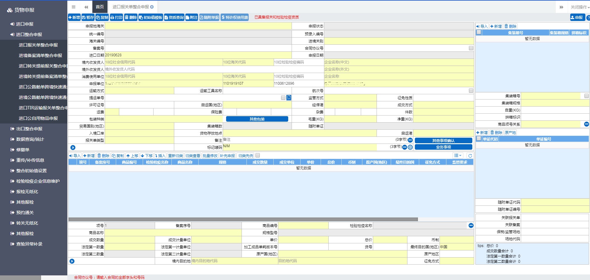Open 报检无纸化 in sidebar
The width and height of the screenshot is (590, 280).
[34, 192]
